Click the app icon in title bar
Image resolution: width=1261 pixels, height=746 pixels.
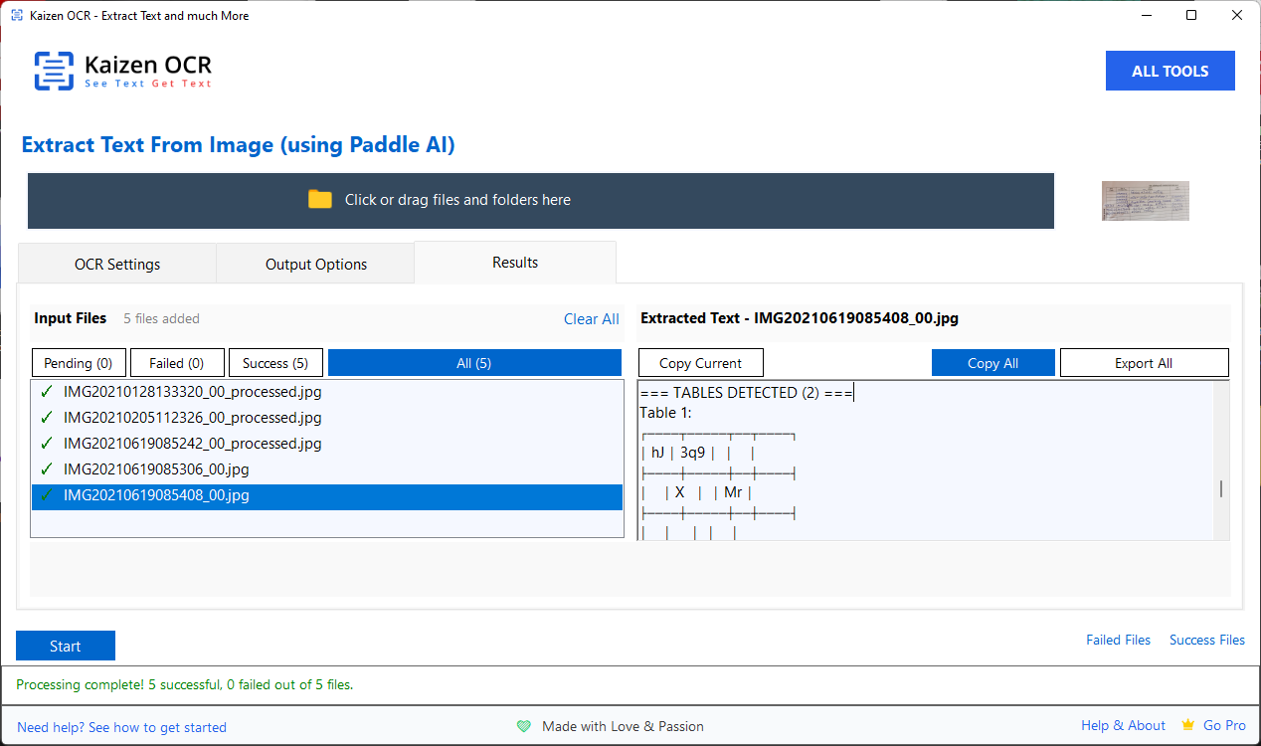16,16
